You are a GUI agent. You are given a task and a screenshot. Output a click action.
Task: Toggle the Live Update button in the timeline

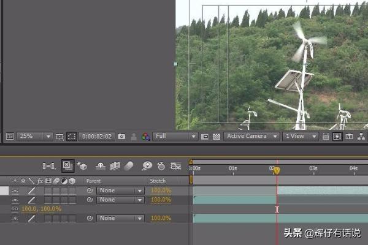[68, 166]
